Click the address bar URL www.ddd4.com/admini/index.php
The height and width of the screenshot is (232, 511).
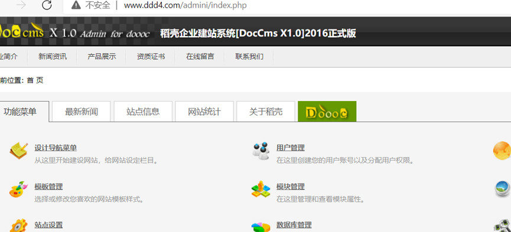point(185,5)
